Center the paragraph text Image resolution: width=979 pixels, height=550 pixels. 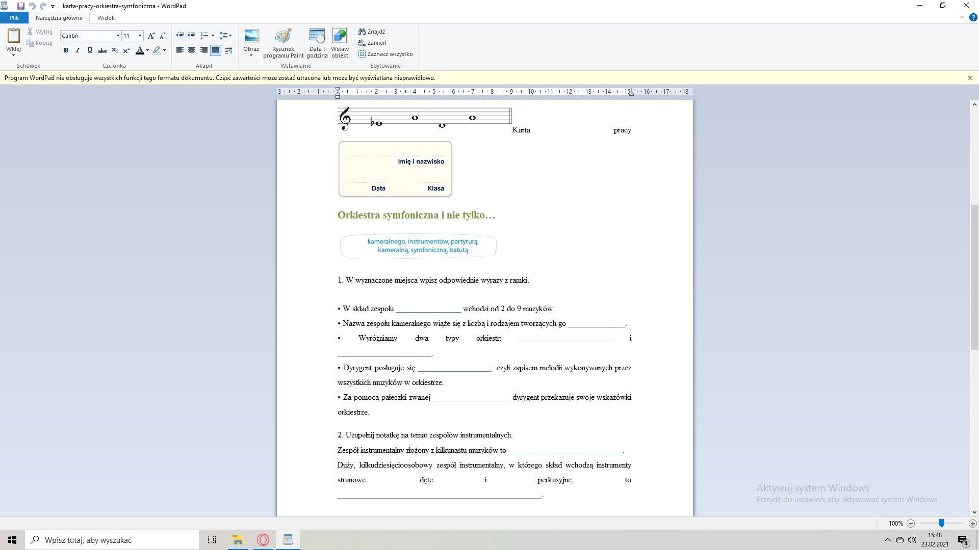[192, 50]
